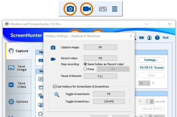Viewport: 177px width, 117px height.
Task: Click the ScreenHunter app logo in title bar
Action: click(x=7, y=24)
